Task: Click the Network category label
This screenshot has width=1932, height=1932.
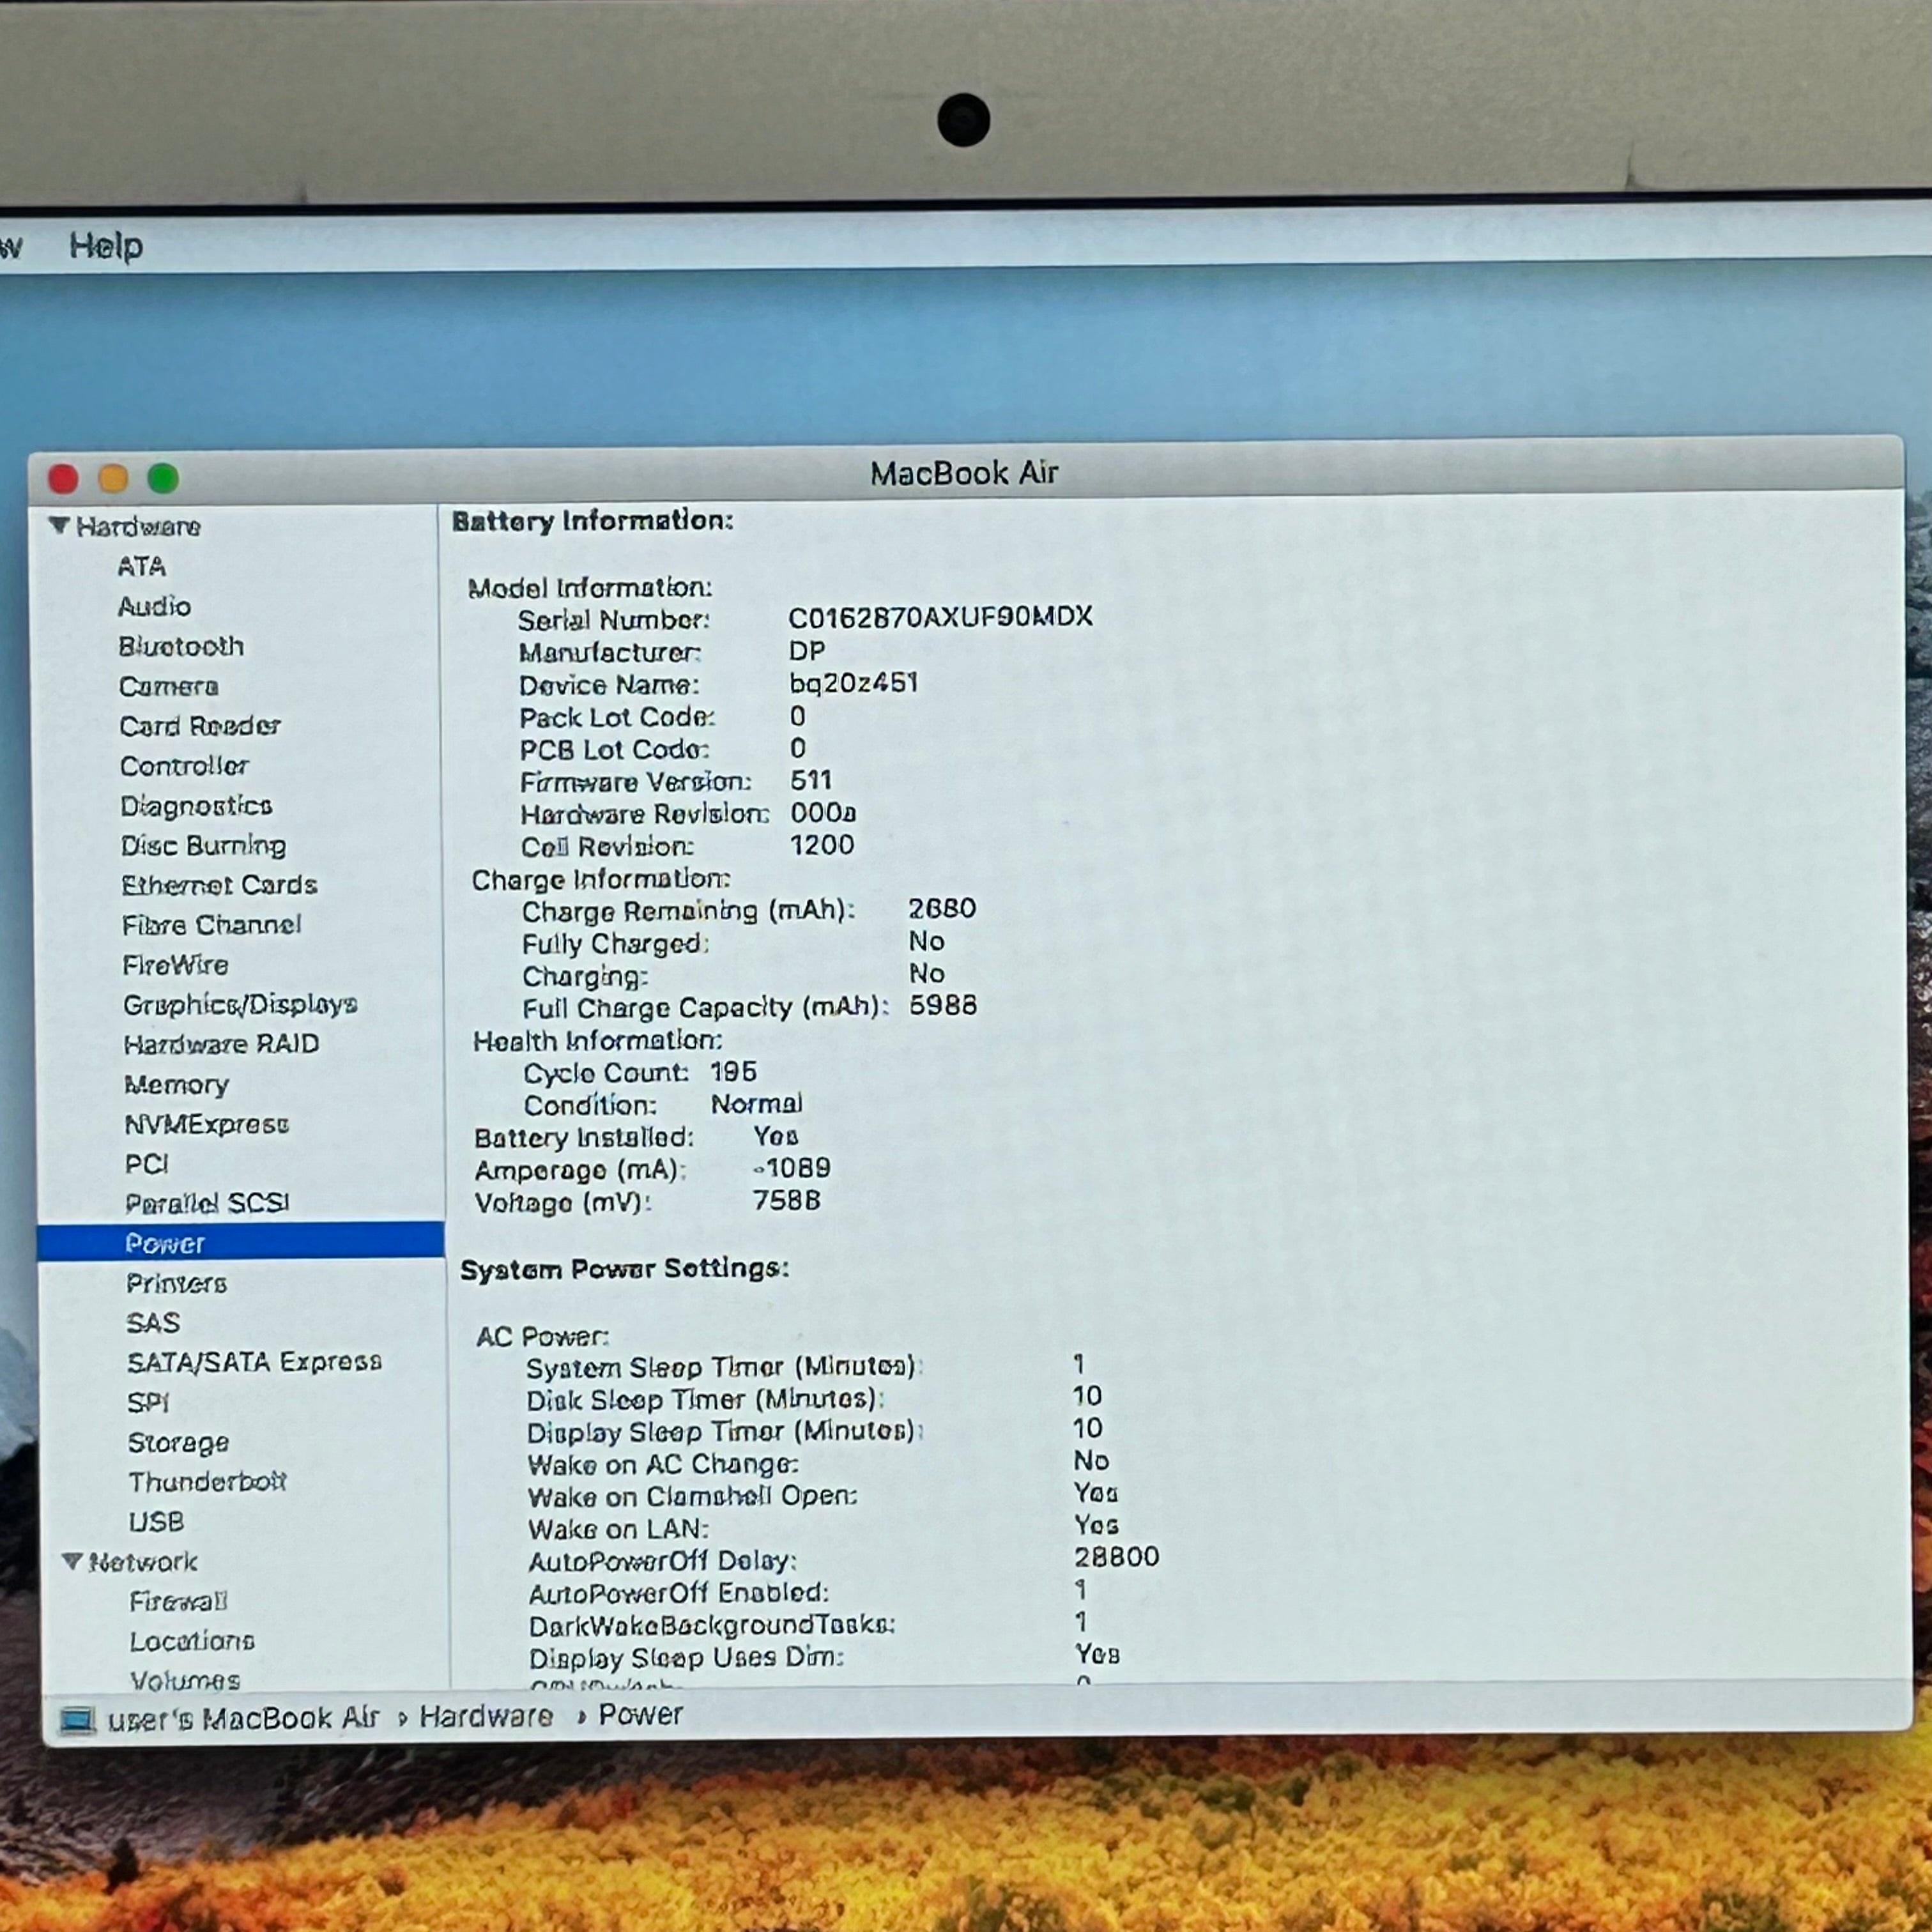Action: pos(143,1561)
